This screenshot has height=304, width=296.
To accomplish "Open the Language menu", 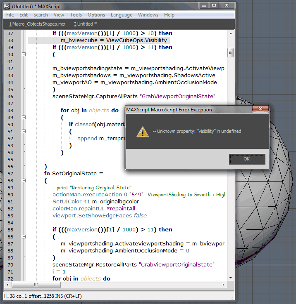I will tap(122, 15).
